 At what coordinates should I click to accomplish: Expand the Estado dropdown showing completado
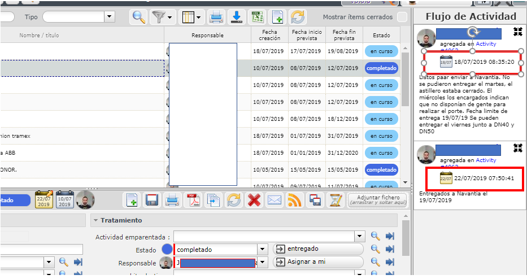(x=262, y=249)
